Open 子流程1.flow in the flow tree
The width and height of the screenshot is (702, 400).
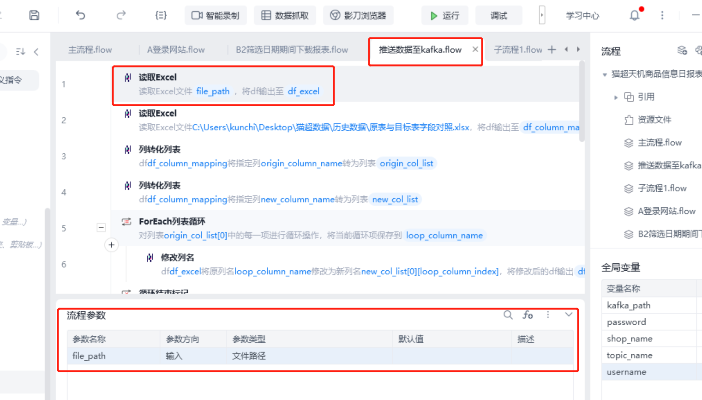(662, 188)
